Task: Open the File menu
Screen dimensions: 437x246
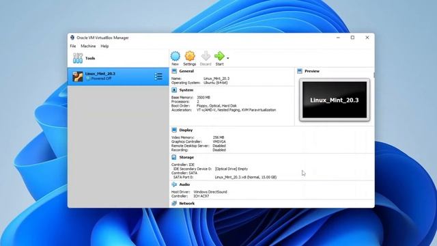Action: 73,46
